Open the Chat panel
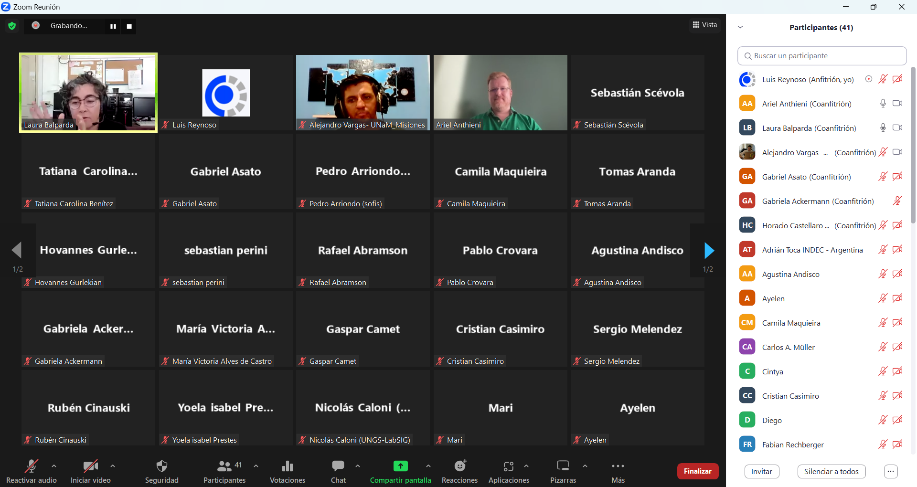Viewport: 917px width, 487px height. point(338,466)
